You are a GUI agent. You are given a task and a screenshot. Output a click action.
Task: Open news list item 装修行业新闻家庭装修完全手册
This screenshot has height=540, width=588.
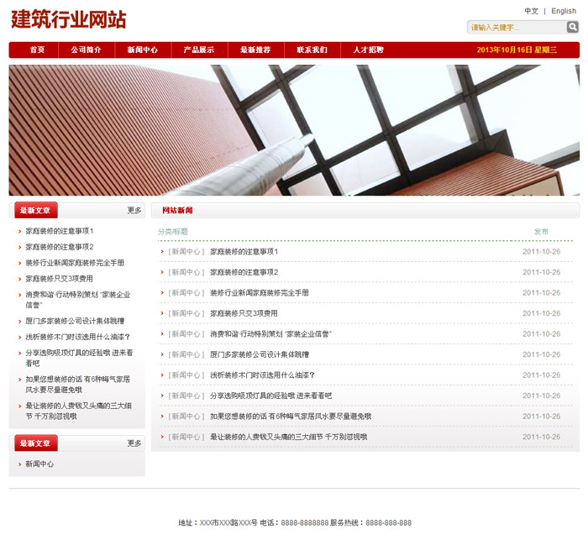[259, 292]
